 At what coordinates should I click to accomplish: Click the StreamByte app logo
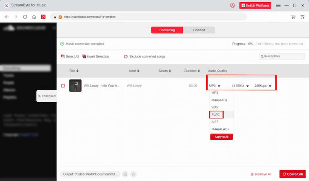(7, 5)
